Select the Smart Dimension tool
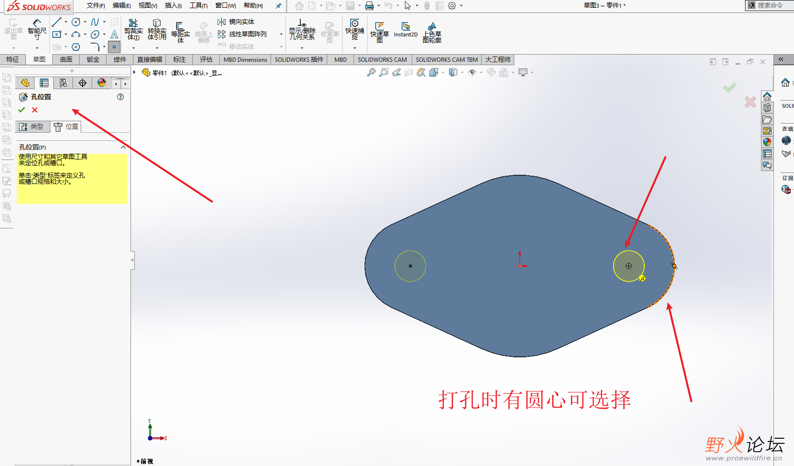 tap(37, 30)
